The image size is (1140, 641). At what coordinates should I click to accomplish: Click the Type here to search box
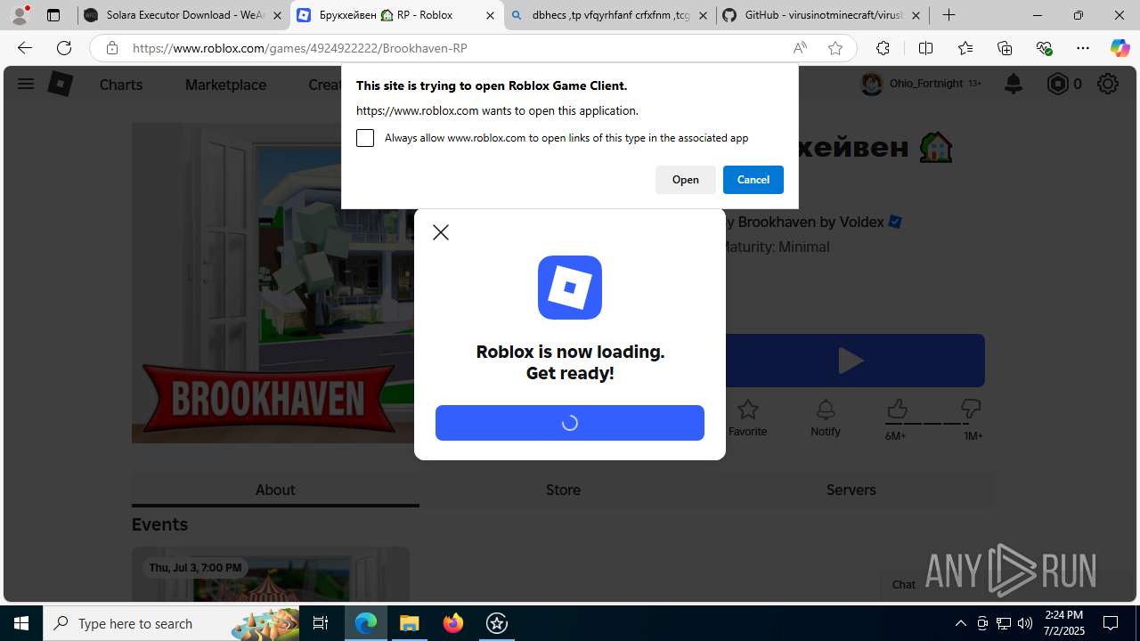pyautogui.click(x=171, y=623)
